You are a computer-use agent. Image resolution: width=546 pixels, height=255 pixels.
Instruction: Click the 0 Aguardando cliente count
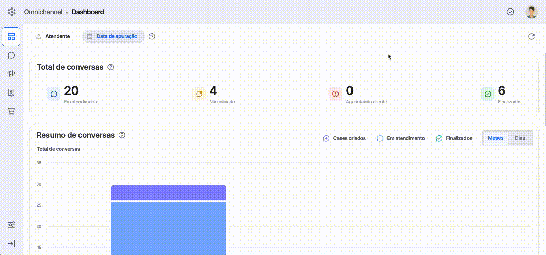coord(350,91)
